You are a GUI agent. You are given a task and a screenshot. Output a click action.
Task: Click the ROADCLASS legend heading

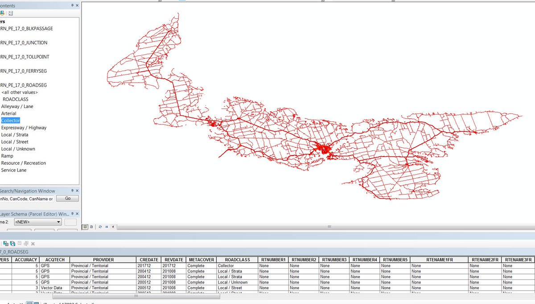[16, 100]
